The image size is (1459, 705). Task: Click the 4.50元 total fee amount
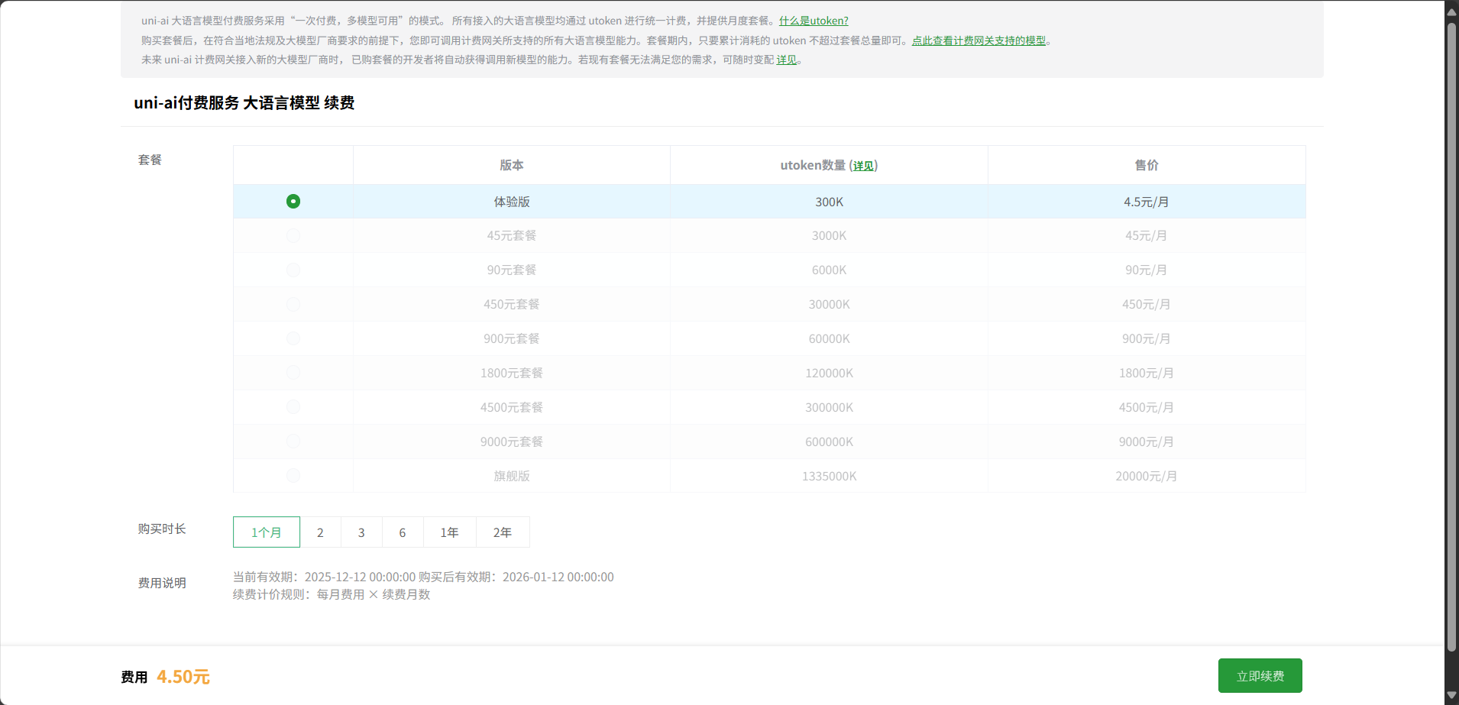tap(183, 677)
